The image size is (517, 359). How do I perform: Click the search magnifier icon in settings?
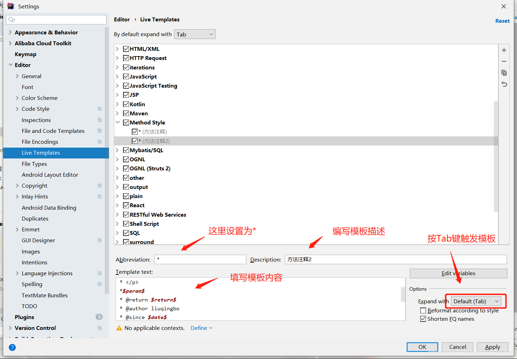tap(12, 20)
